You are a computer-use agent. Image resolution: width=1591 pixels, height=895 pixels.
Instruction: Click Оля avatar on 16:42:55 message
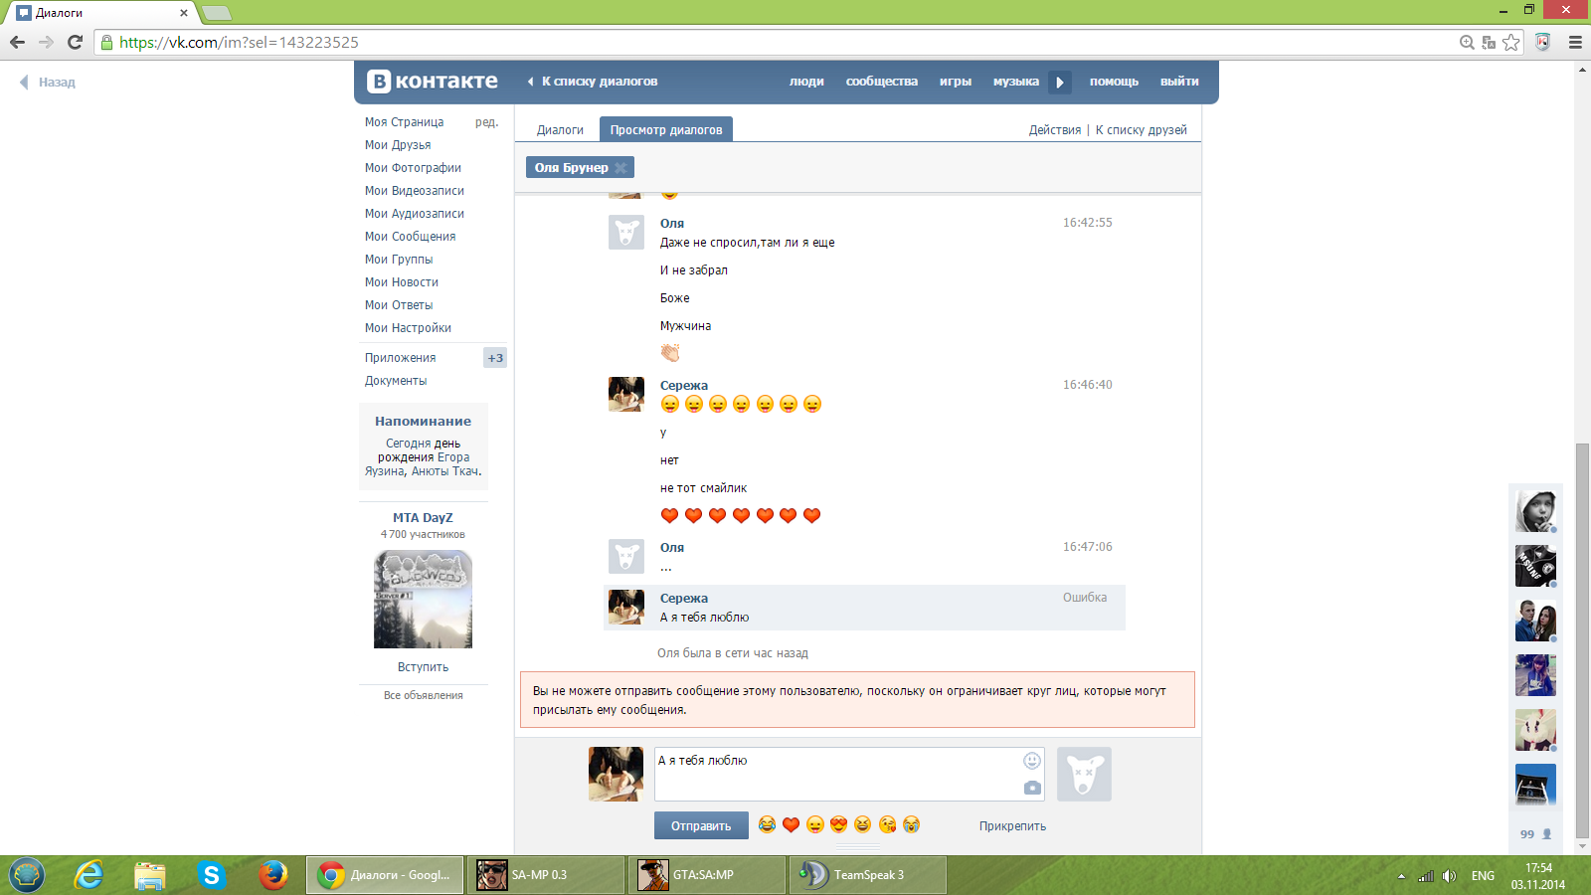626,233
